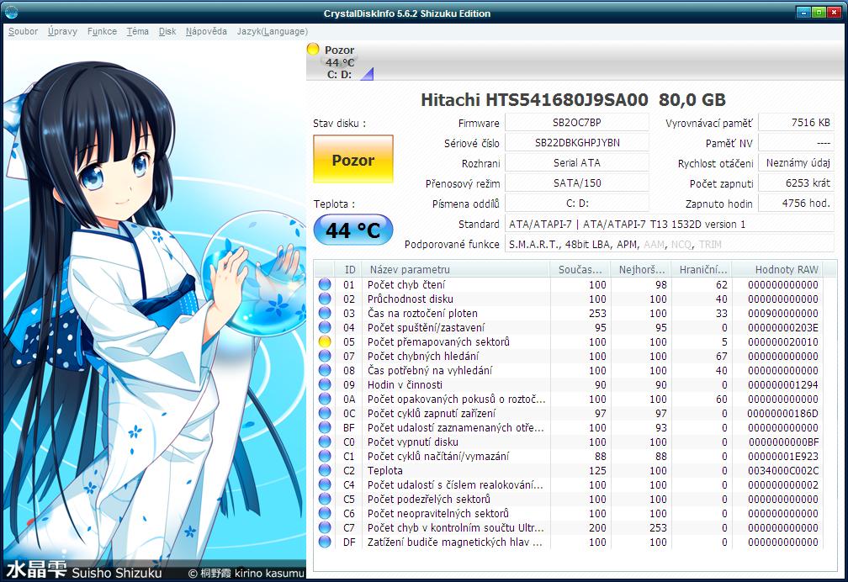This screenshot has height=582, width=848.
Task: Click status icon for row 01 Počet chyb čtení
Action: pyautogui.click(x=325, y=284)
